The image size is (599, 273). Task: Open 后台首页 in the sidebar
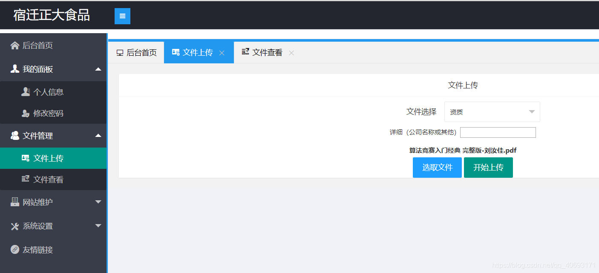(53, 45)
